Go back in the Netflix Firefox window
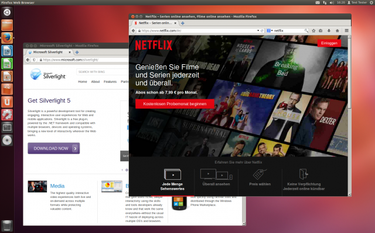This screenshot has width=375, height=233. tap(134, 30)
